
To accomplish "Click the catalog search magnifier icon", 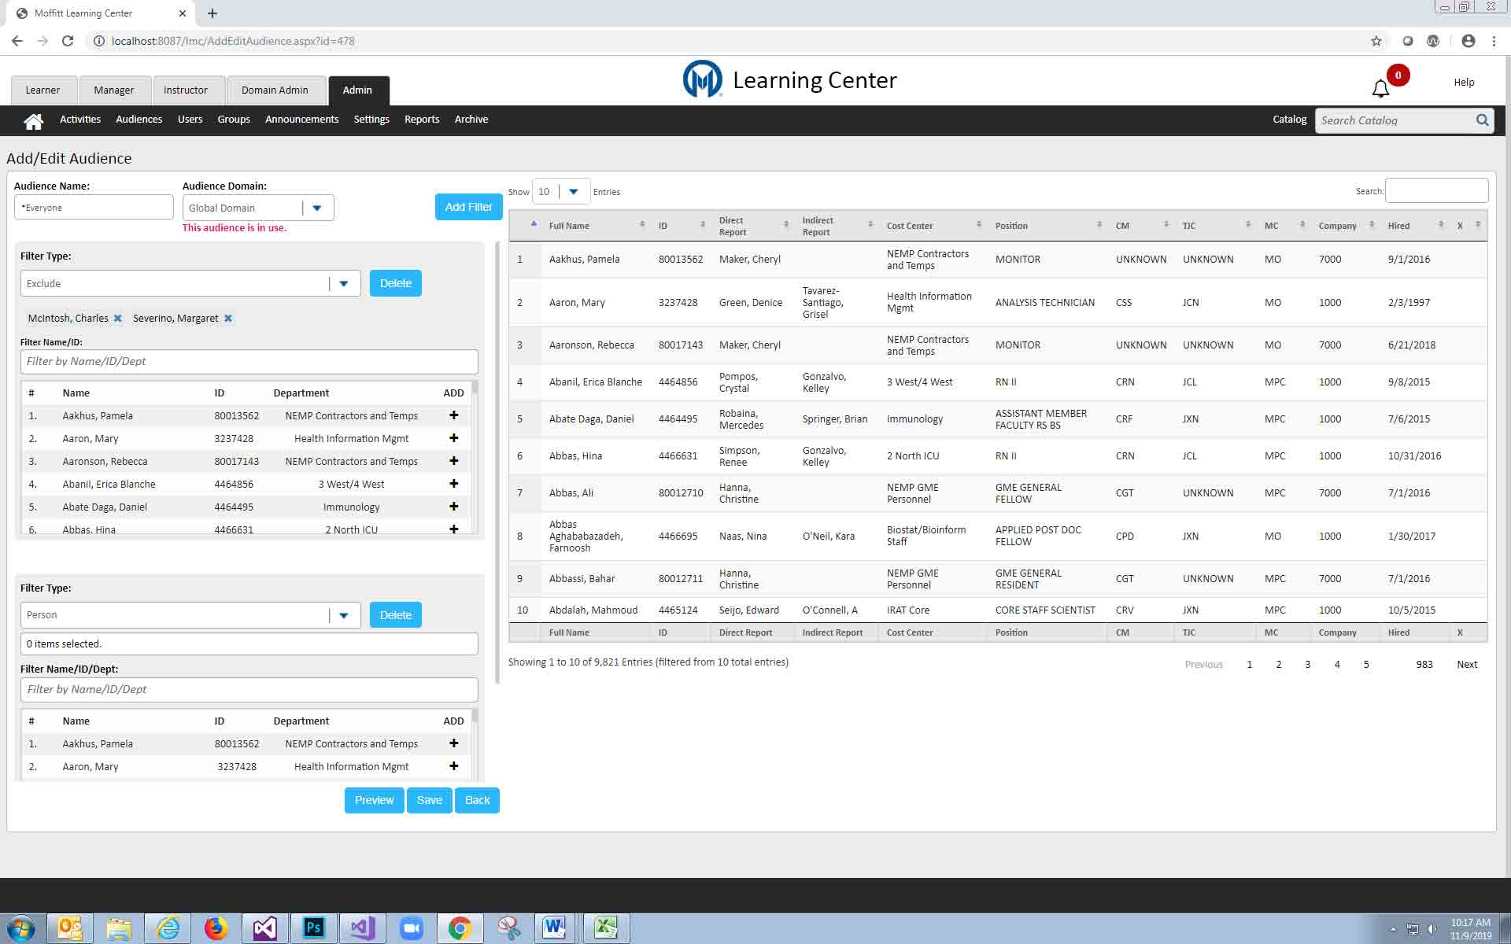I will click(x=1482, y=120).
